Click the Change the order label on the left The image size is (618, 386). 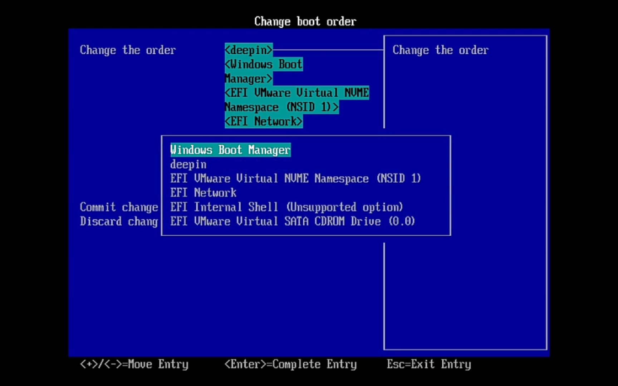(x=128, y=50)
